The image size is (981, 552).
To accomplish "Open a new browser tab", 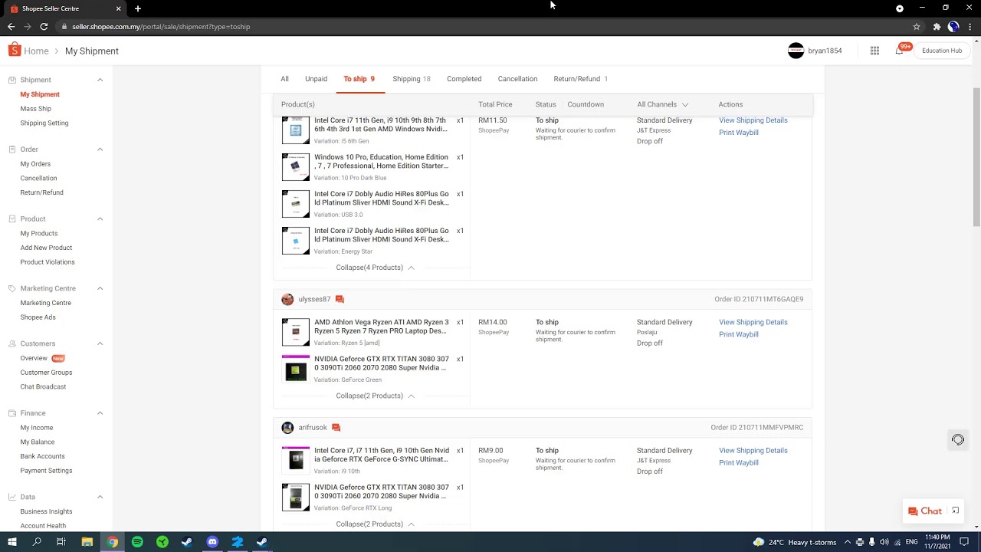I will pyautogui.click(x=138, y=8).
